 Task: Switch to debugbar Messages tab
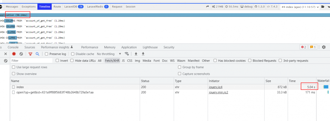click(12, 6)
